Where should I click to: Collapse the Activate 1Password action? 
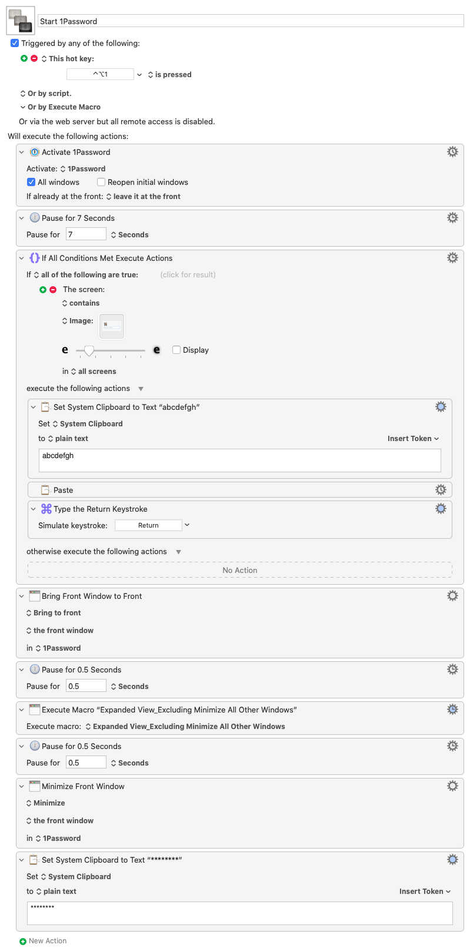(22, 152)
